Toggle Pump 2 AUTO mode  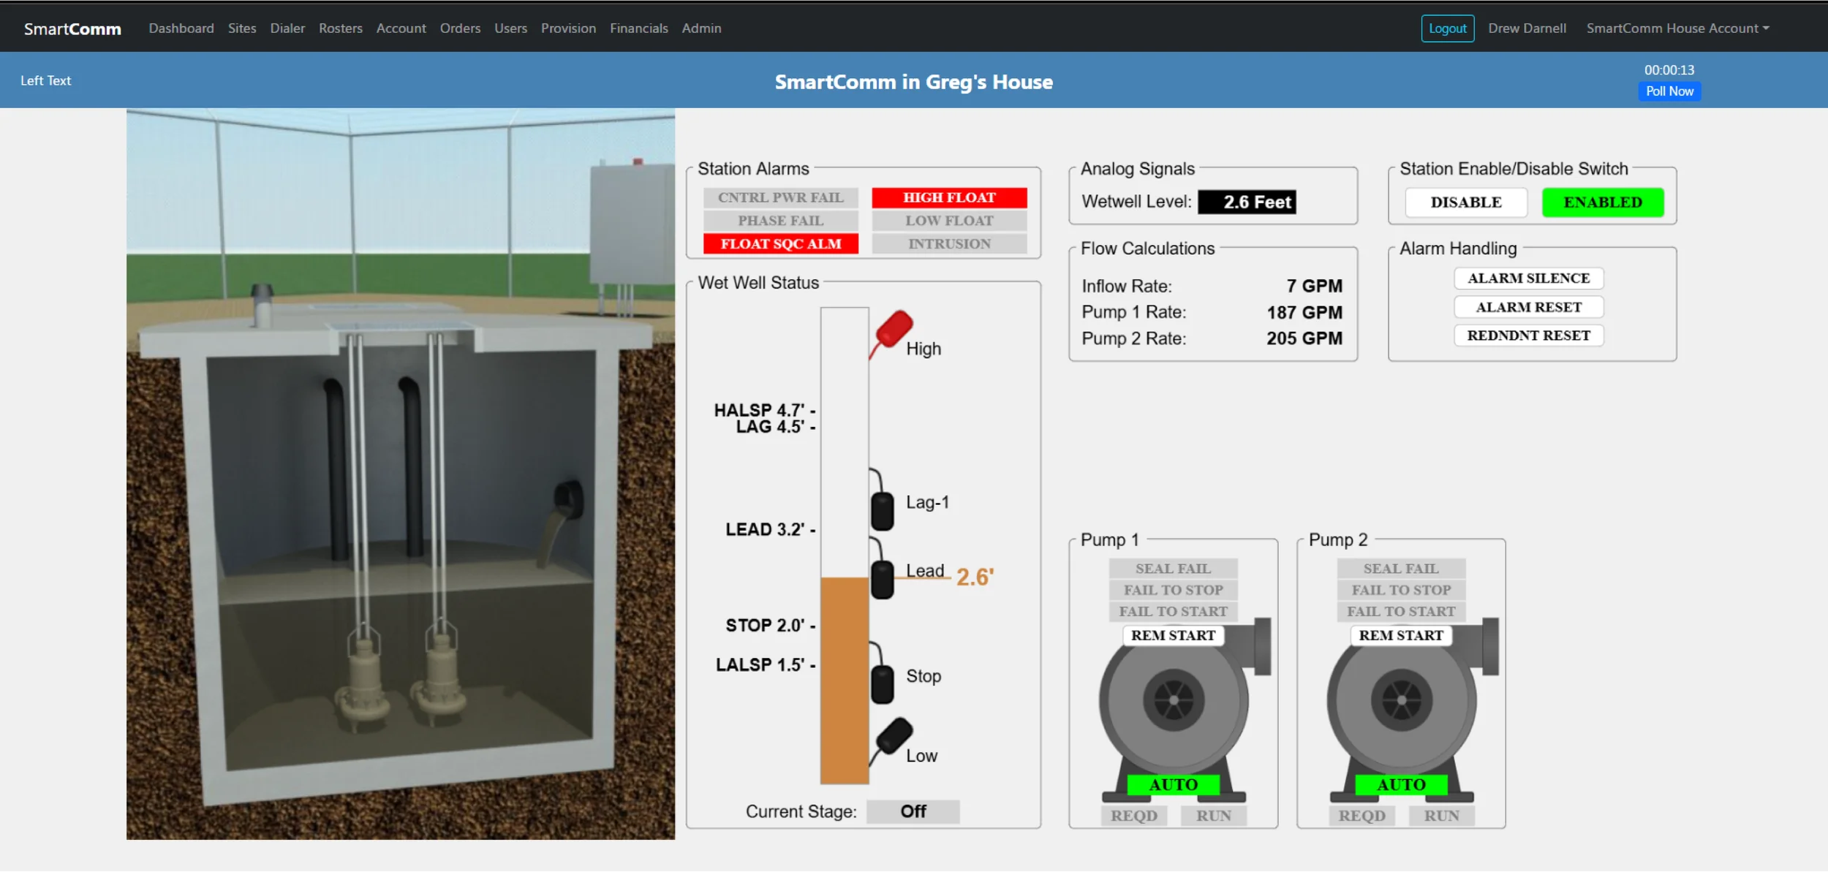[1400, 784]
